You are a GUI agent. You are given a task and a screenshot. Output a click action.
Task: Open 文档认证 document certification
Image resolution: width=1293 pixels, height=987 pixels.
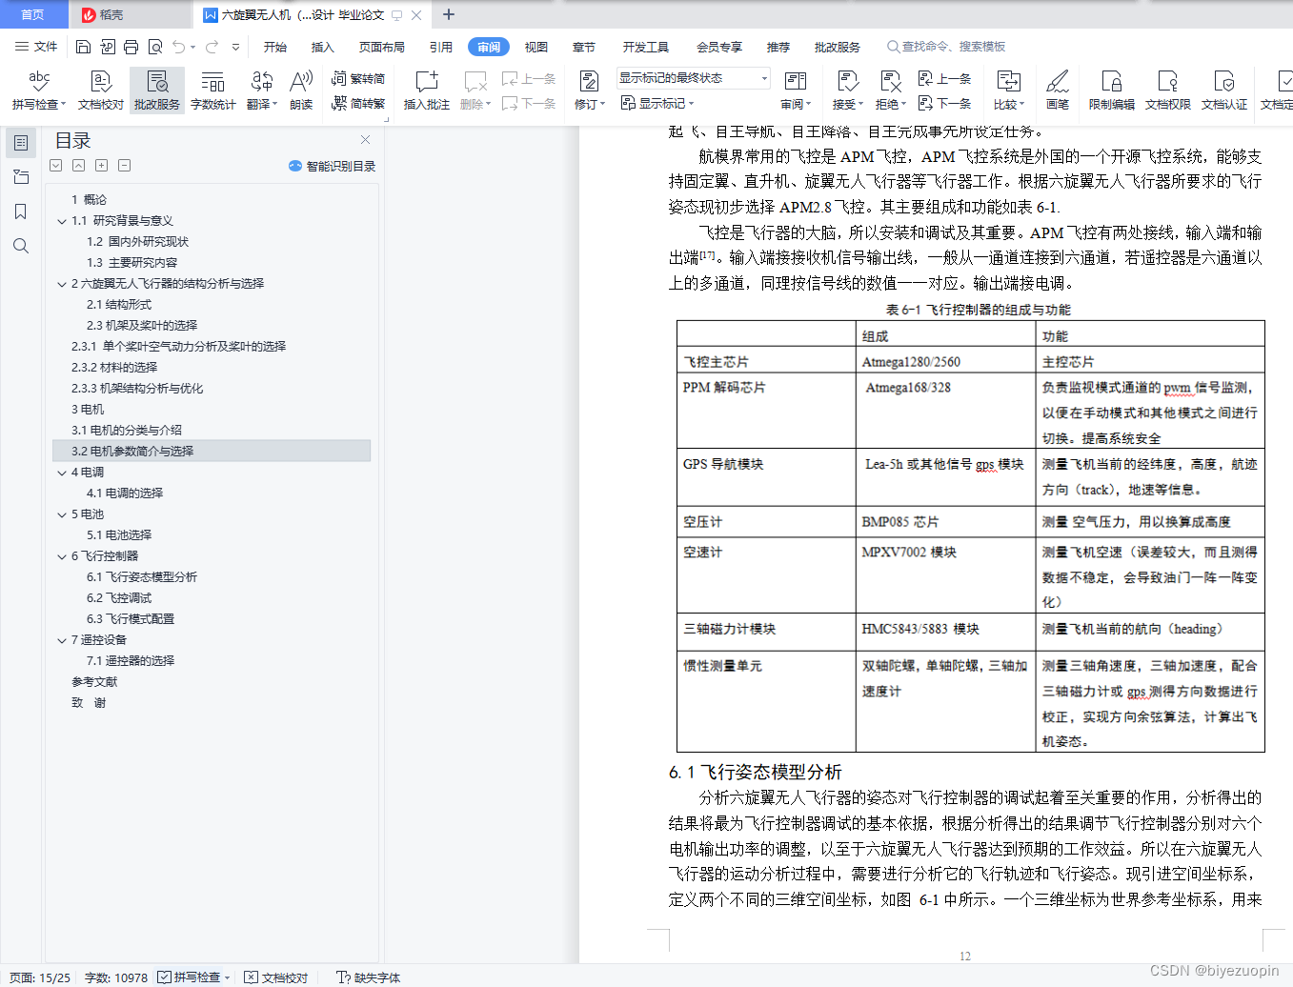[x=1223, y=91]
